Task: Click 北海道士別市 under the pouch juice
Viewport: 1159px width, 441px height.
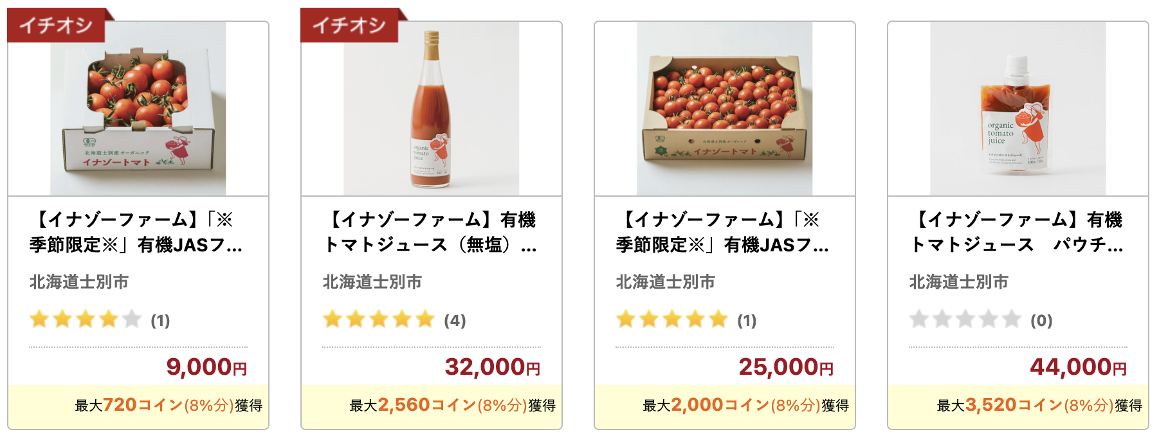Action: pos(958,282)
